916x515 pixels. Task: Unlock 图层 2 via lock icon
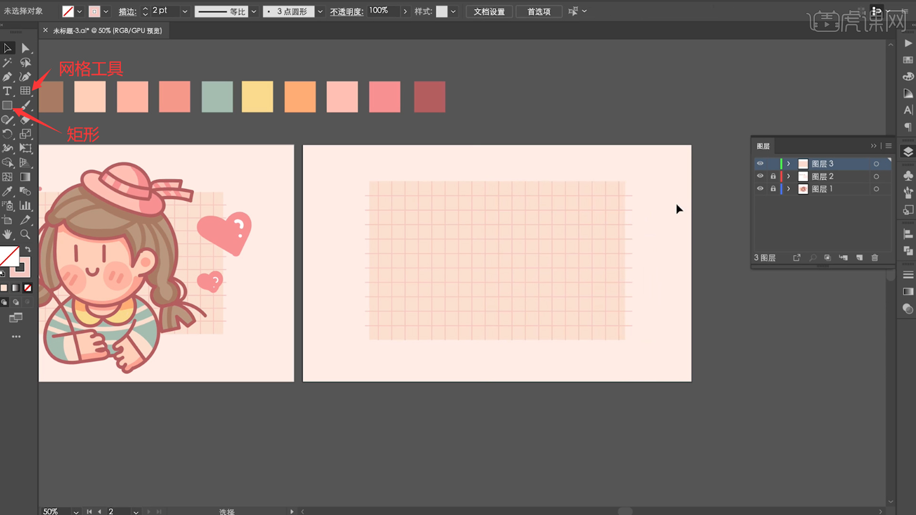[x=773, y=176]
